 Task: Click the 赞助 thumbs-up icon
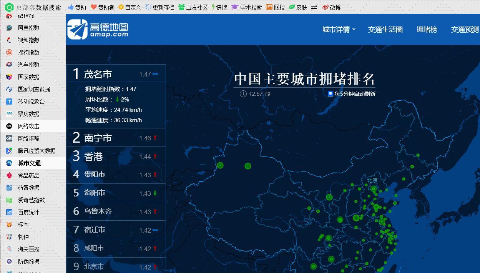(71, 7)
